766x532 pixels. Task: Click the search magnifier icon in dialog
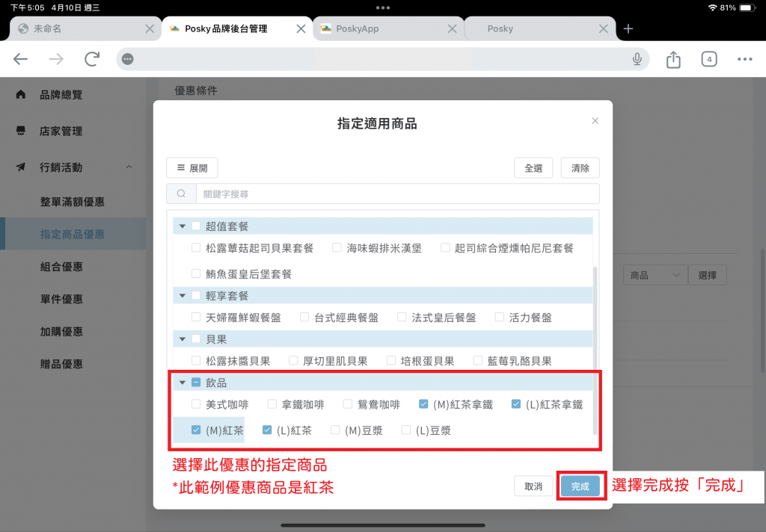(181, 194)
